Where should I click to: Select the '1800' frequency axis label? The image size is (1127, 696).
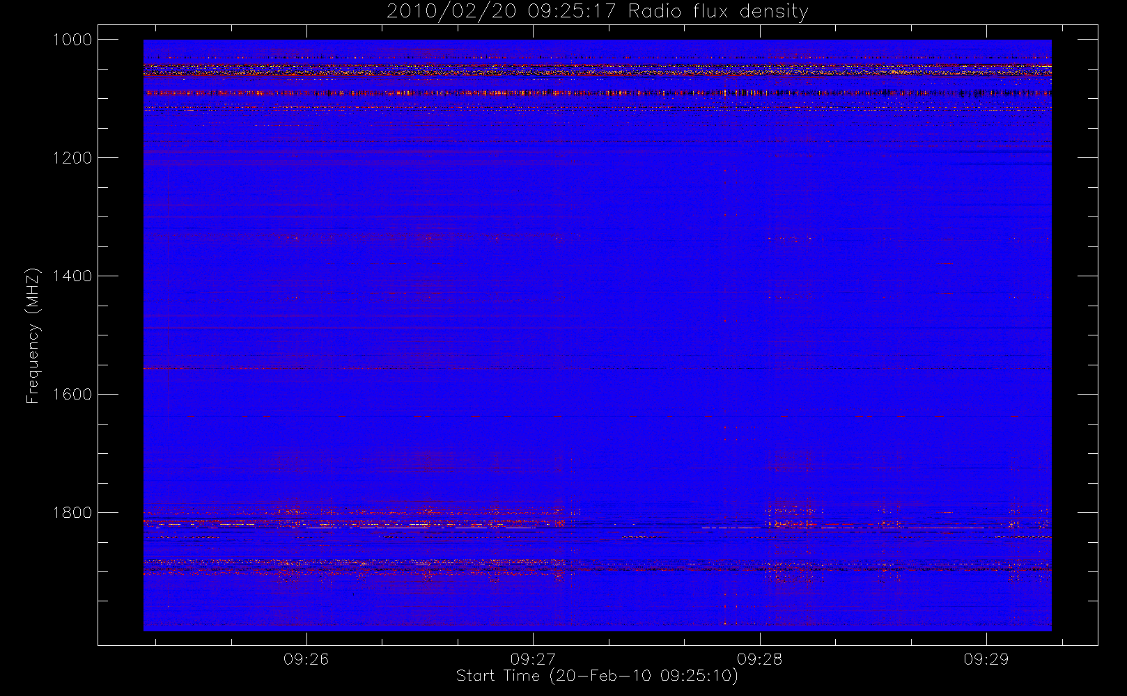(x=72, y=513)
